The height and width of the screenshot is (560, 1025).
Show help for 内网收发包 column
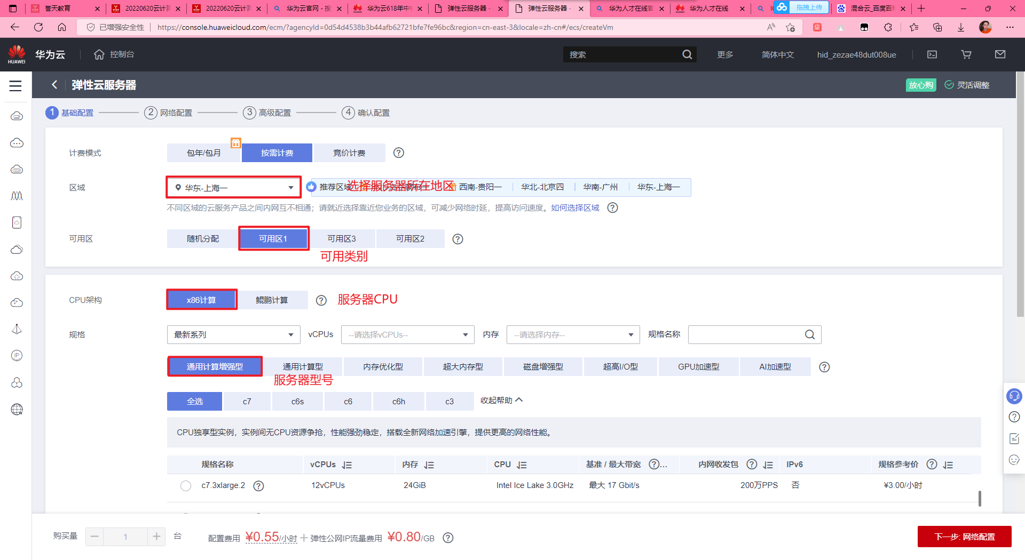(x=752, y=464)
